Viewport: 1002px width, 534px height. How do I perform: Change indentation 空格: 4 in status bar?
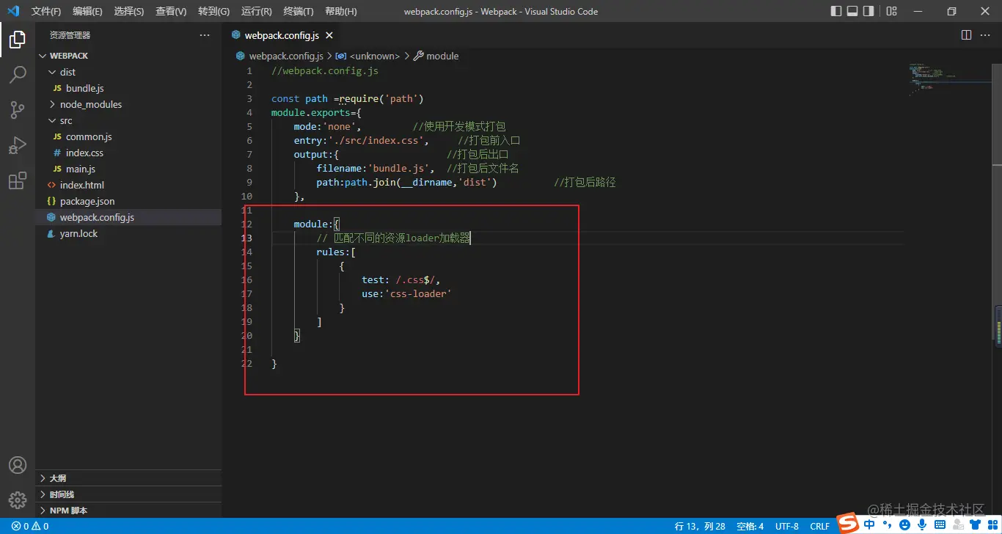(750, 526)
